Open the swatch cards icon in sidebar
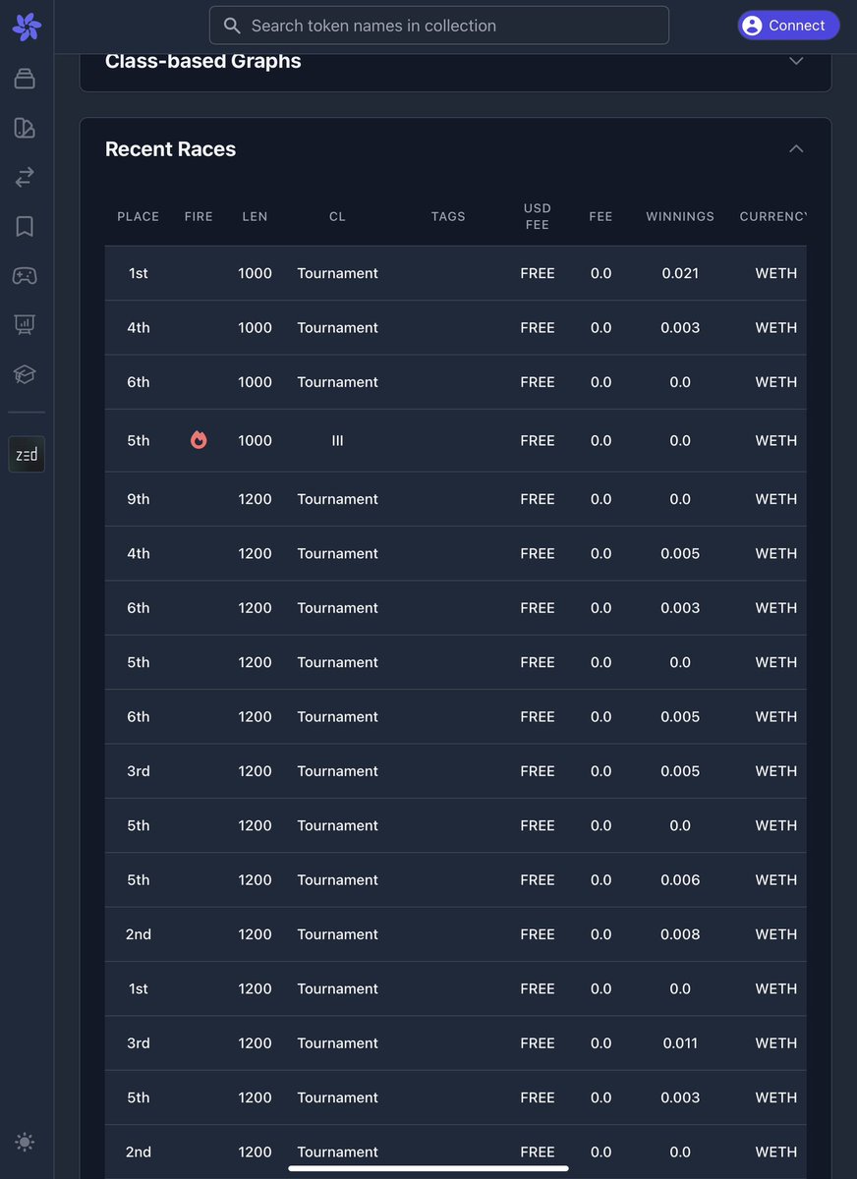This screenshot has height=1179, width=857. click(26, 128)
